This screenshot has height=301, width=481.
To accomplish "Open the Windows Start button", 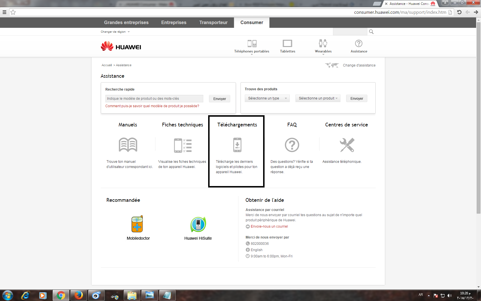I will pos(8,295).
